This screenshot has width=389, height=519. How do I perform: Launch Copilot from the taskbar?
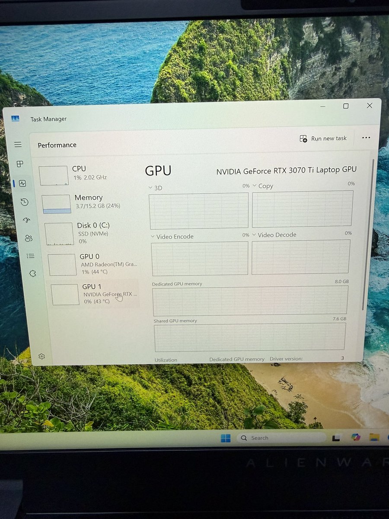coord(356,437)
